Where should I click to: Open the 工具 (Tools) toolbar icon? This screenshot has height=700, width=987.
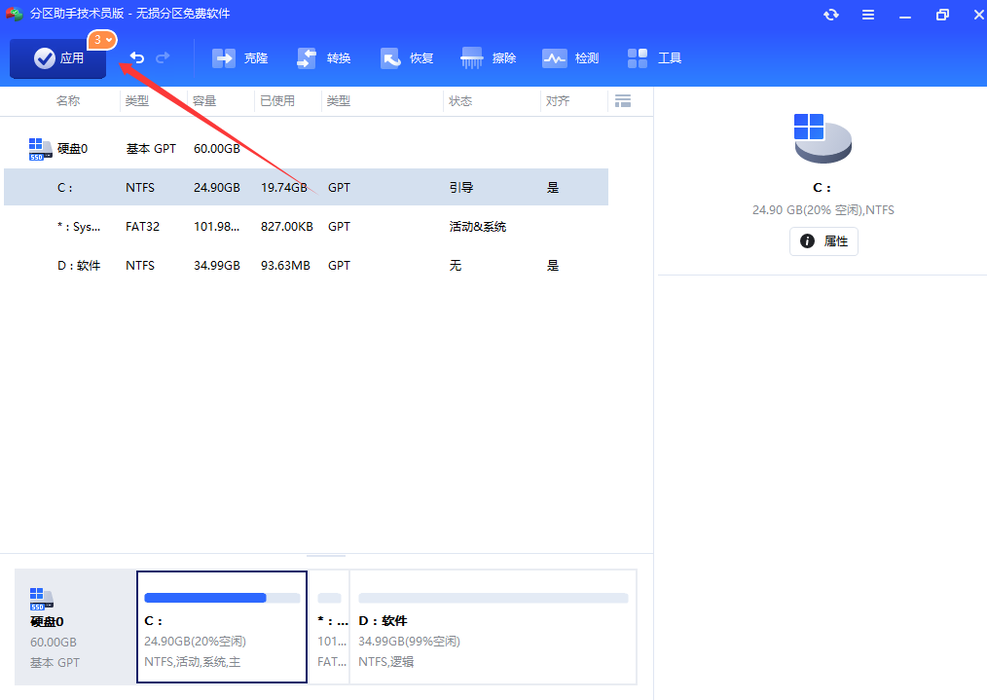pyautogui.click(x=638, y=57)
